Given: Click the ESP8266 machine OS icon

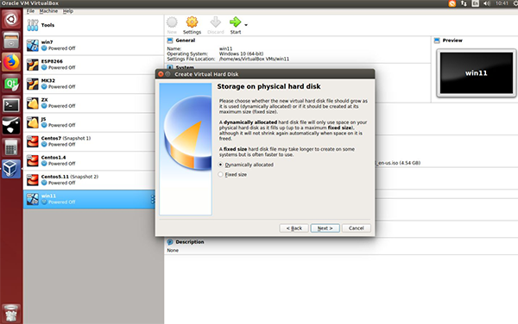Looking at the screenshot, I should (33, 65).
